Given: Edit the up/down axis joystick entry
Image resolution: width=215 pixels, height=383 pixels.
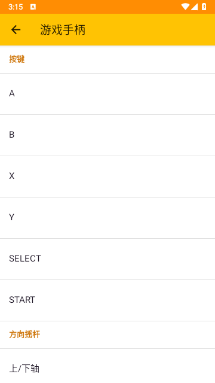Looking at the screenshot, I should pos(107,366).
